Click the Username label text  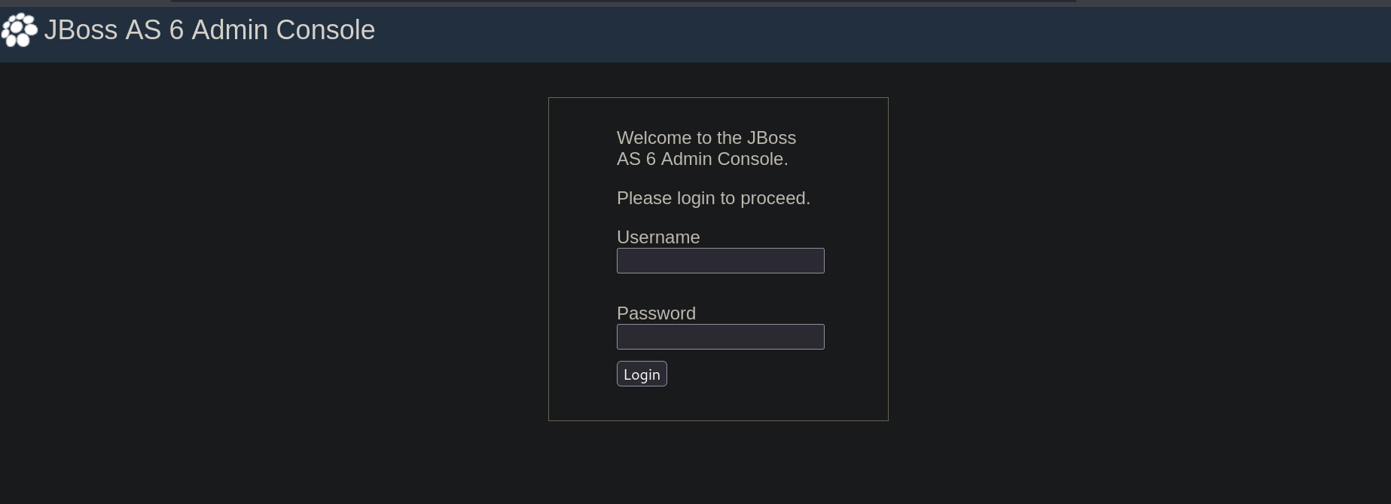coord(657,237)
